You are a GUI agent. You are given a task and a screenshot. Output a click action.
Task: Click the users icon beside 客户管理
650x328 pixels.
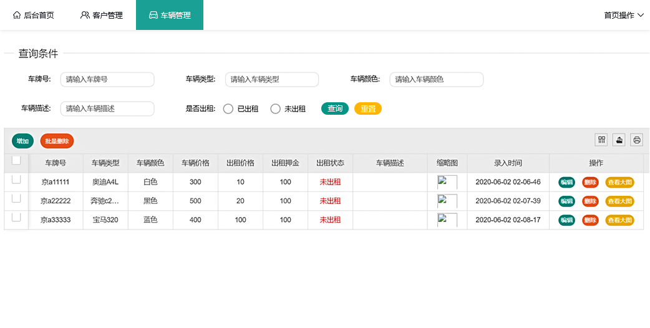tap(85, 15)
